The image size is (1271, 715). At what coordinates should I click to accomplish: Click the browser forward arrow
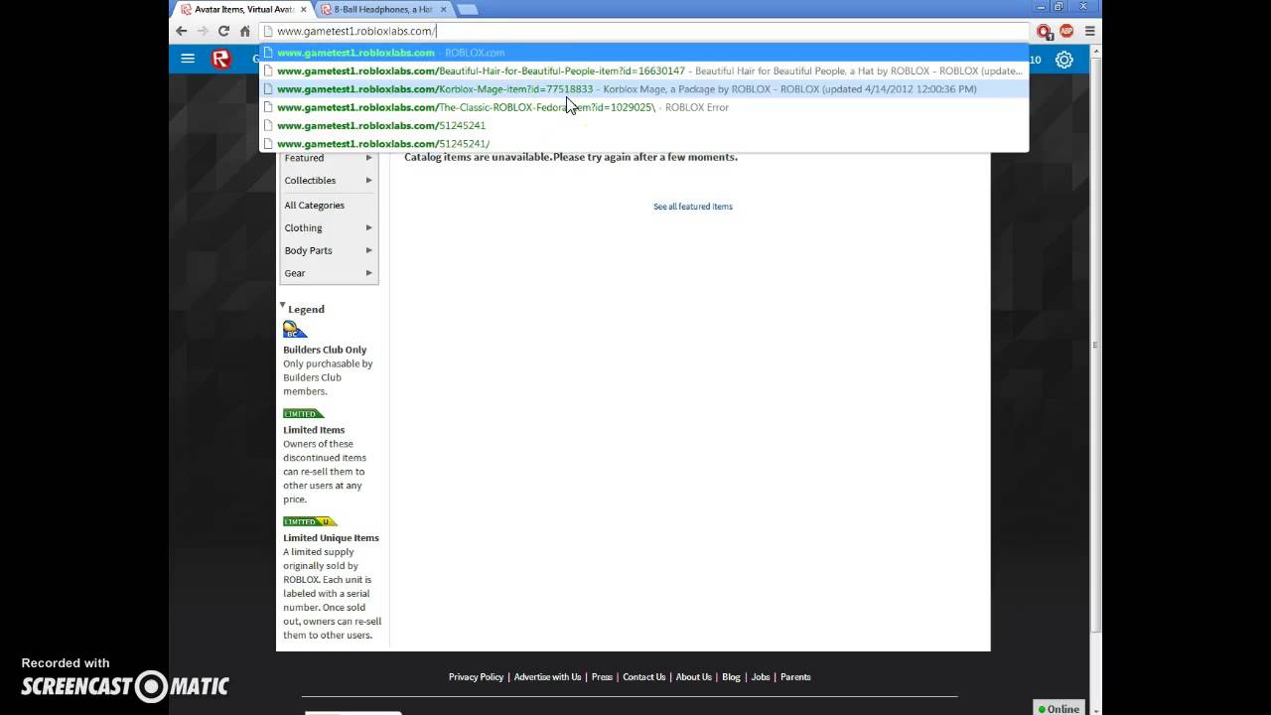point(203,31)
